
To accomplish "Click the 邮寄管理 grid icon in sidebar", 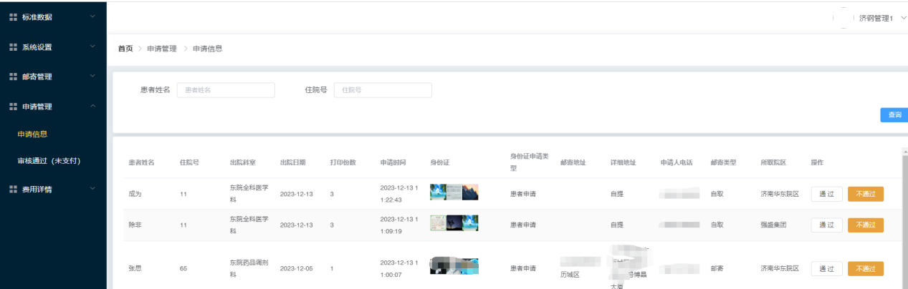I will tap(13, 77).
